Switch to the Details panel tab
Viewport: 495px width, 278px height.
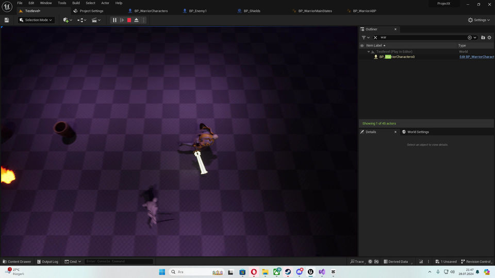(x=371, y=132)
